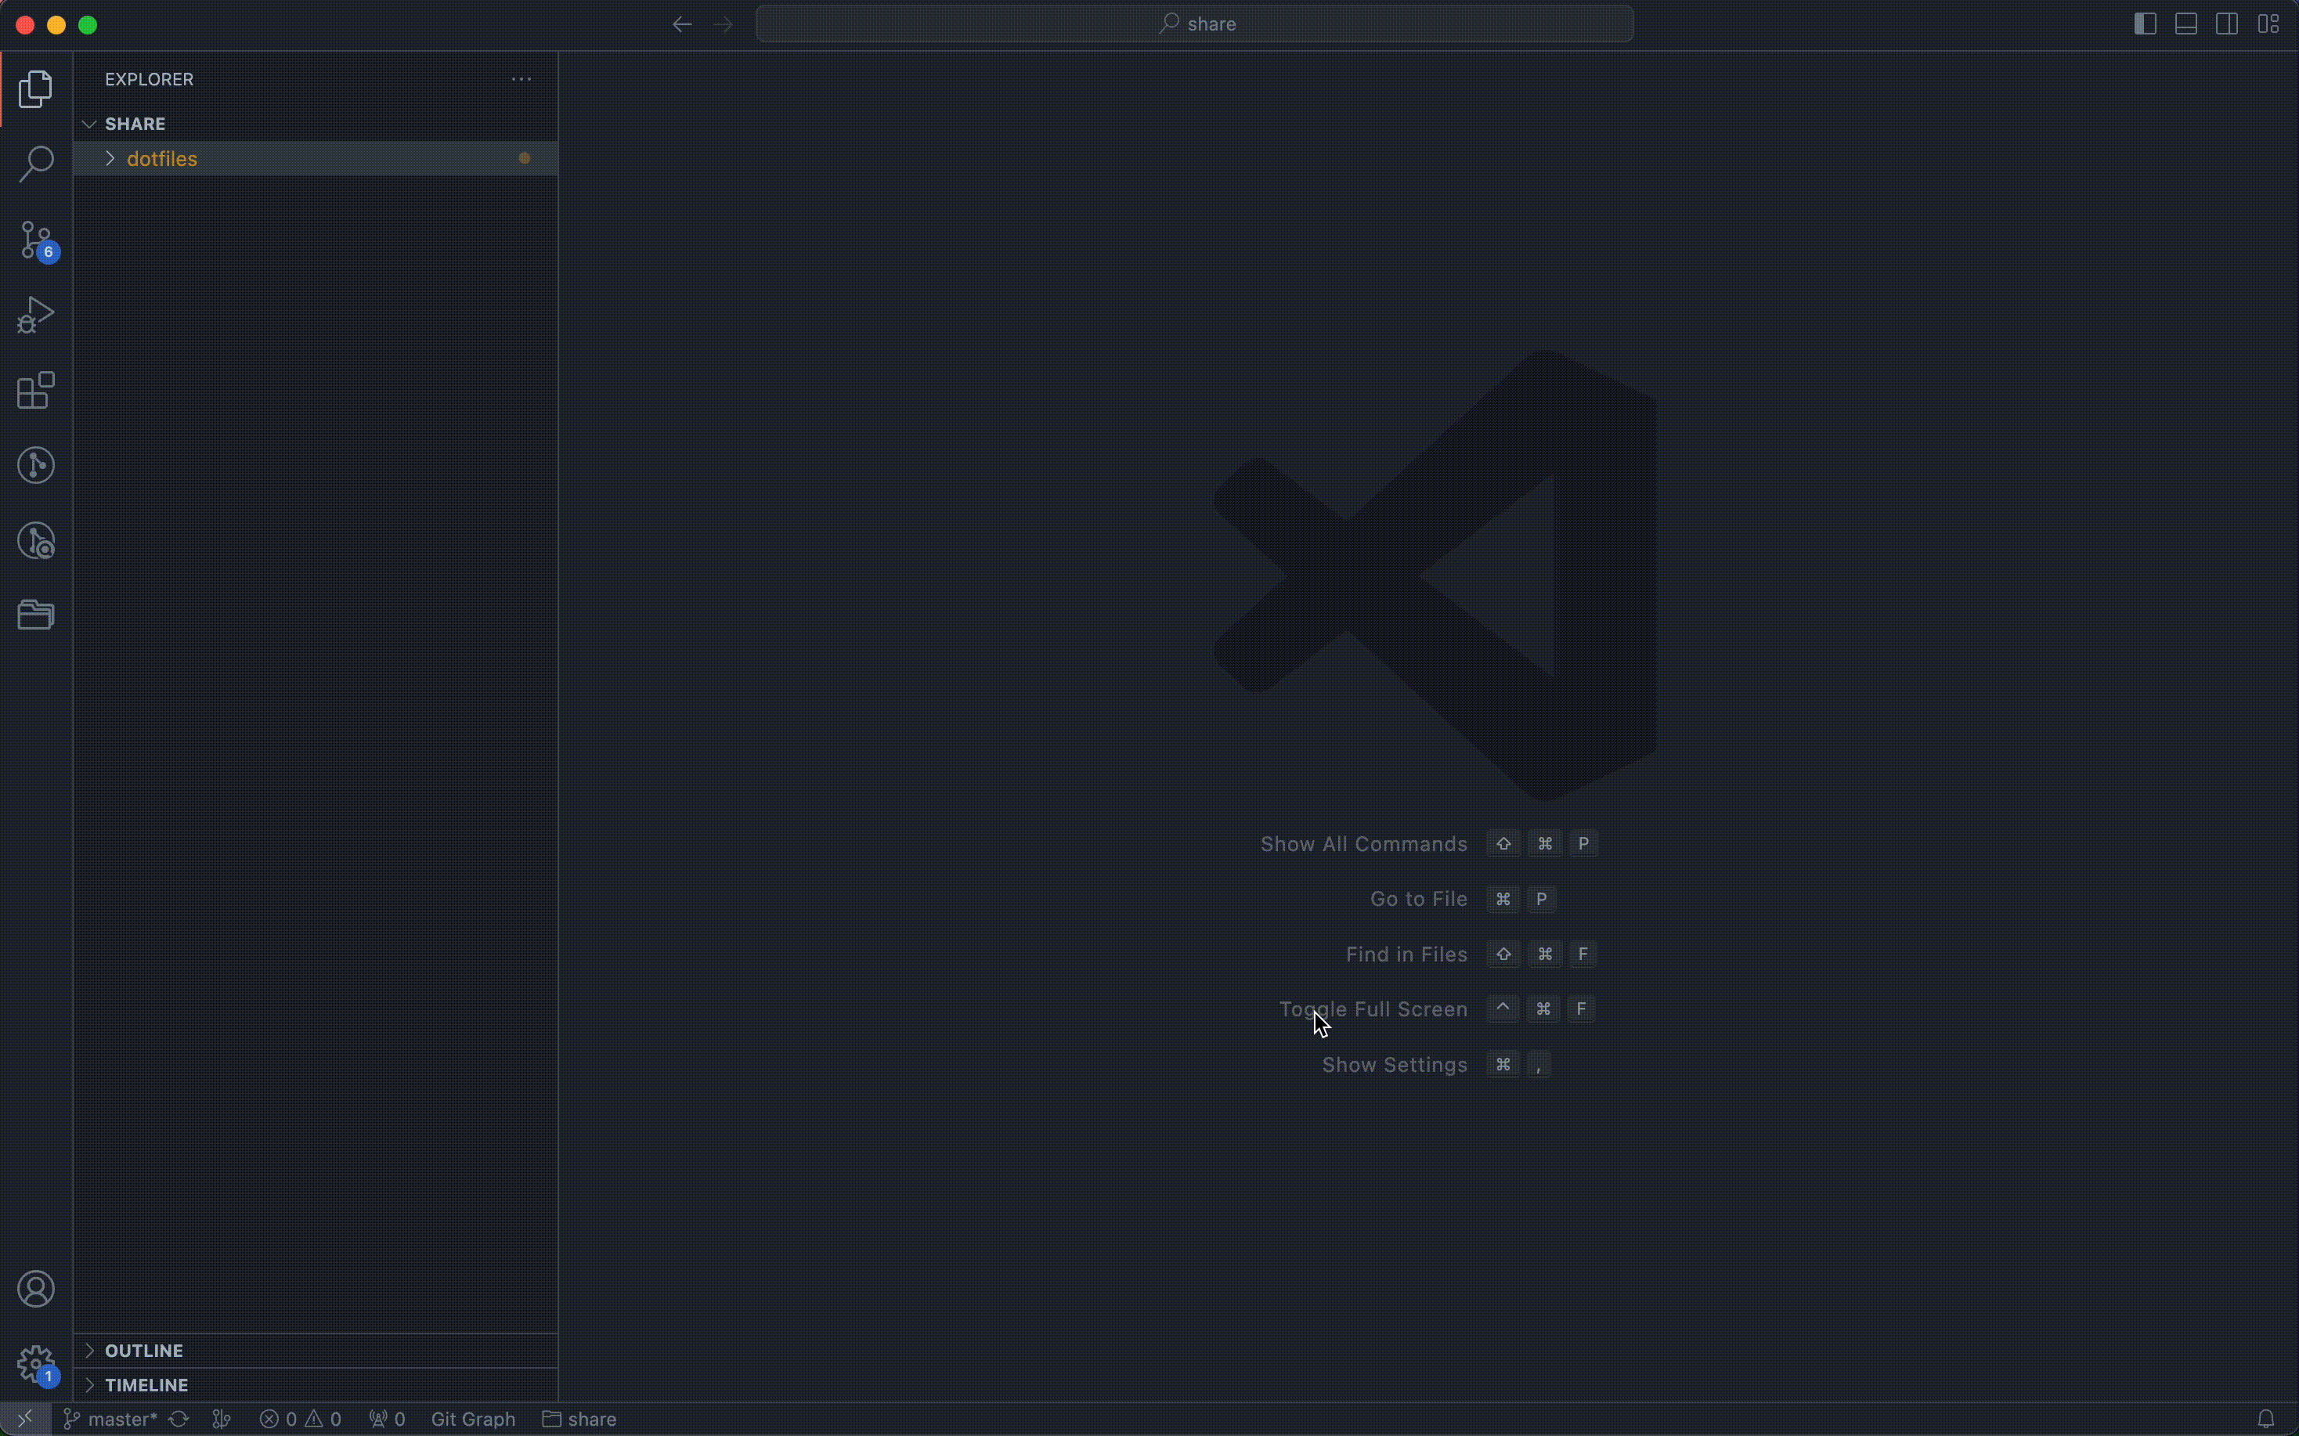Open the Search view in activity bar
Screen dimensions: 2299x1436
(x=36, y=164)
